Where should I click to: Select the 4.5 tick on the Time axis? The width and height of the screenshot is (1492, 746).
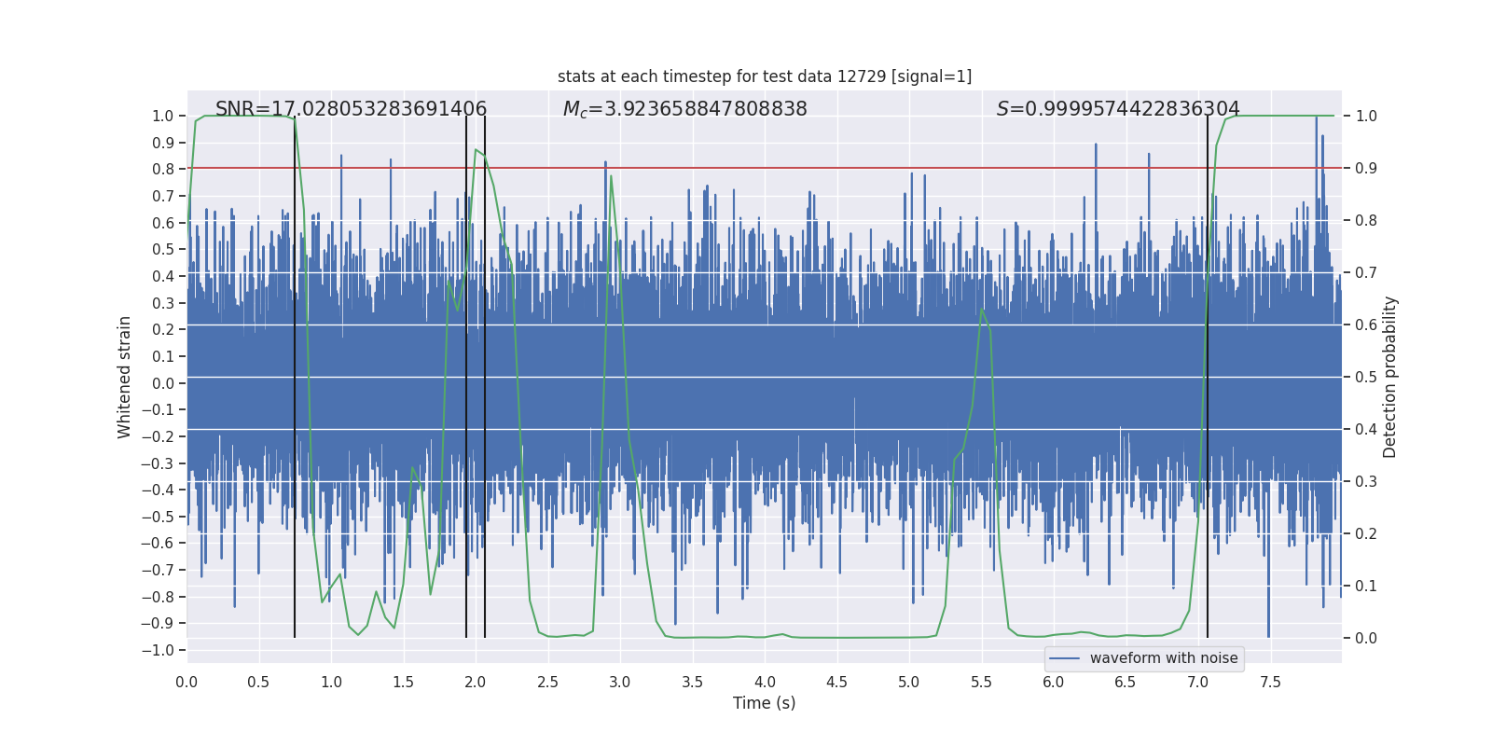(x=836, y=682)
